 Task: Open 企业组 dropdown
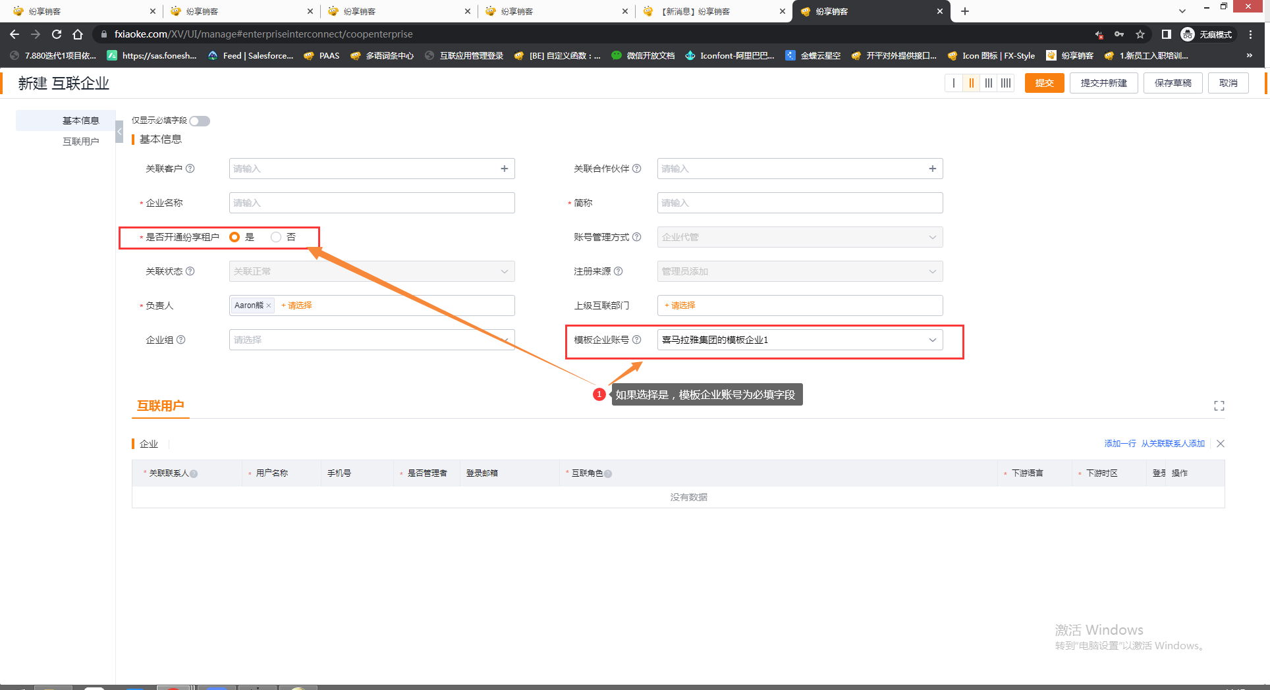coord(372,340)
